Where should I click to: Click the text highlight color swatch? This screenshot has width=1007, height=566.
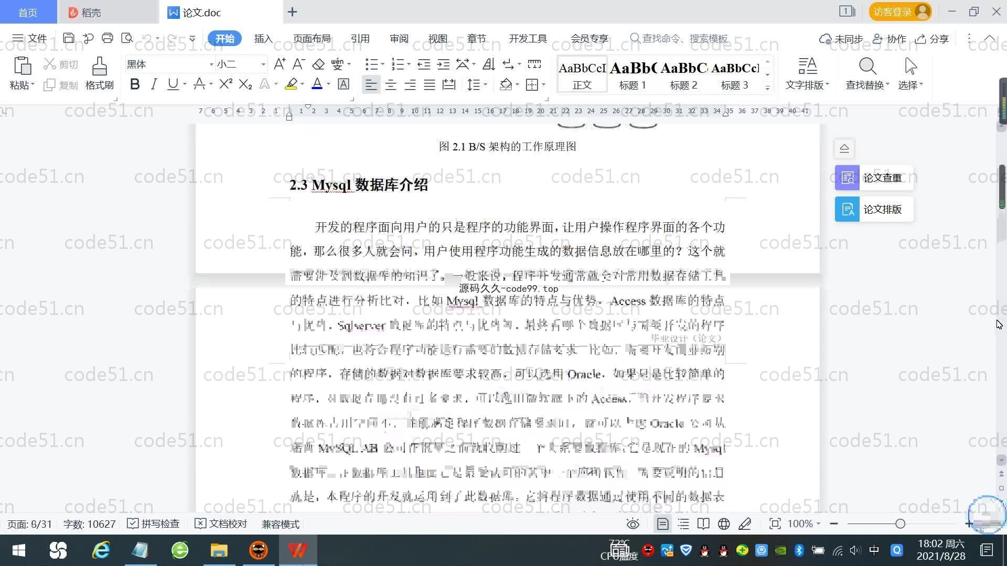[291, 84]
